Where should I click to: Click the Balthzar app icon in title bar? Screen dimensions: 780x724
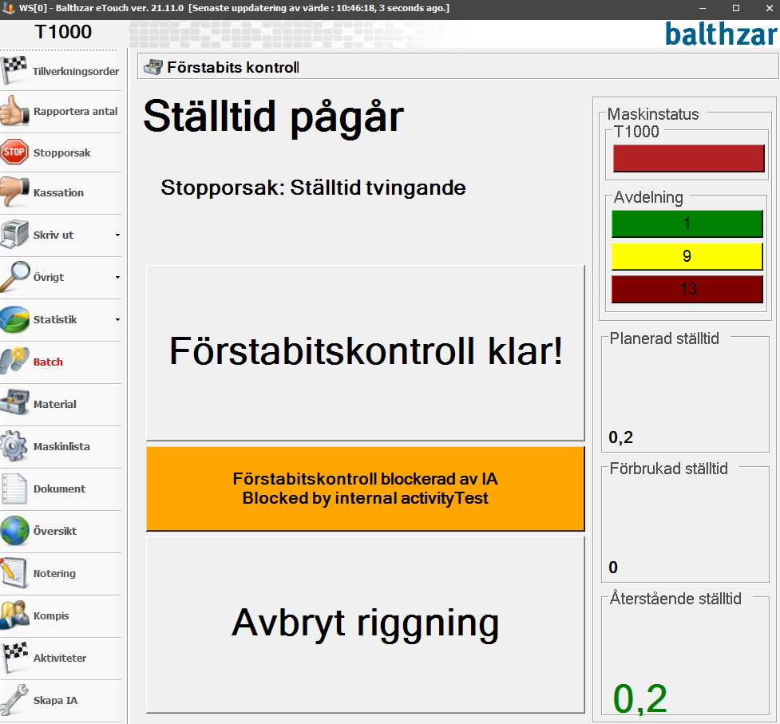pyautogui.click(x=8, y=8)
